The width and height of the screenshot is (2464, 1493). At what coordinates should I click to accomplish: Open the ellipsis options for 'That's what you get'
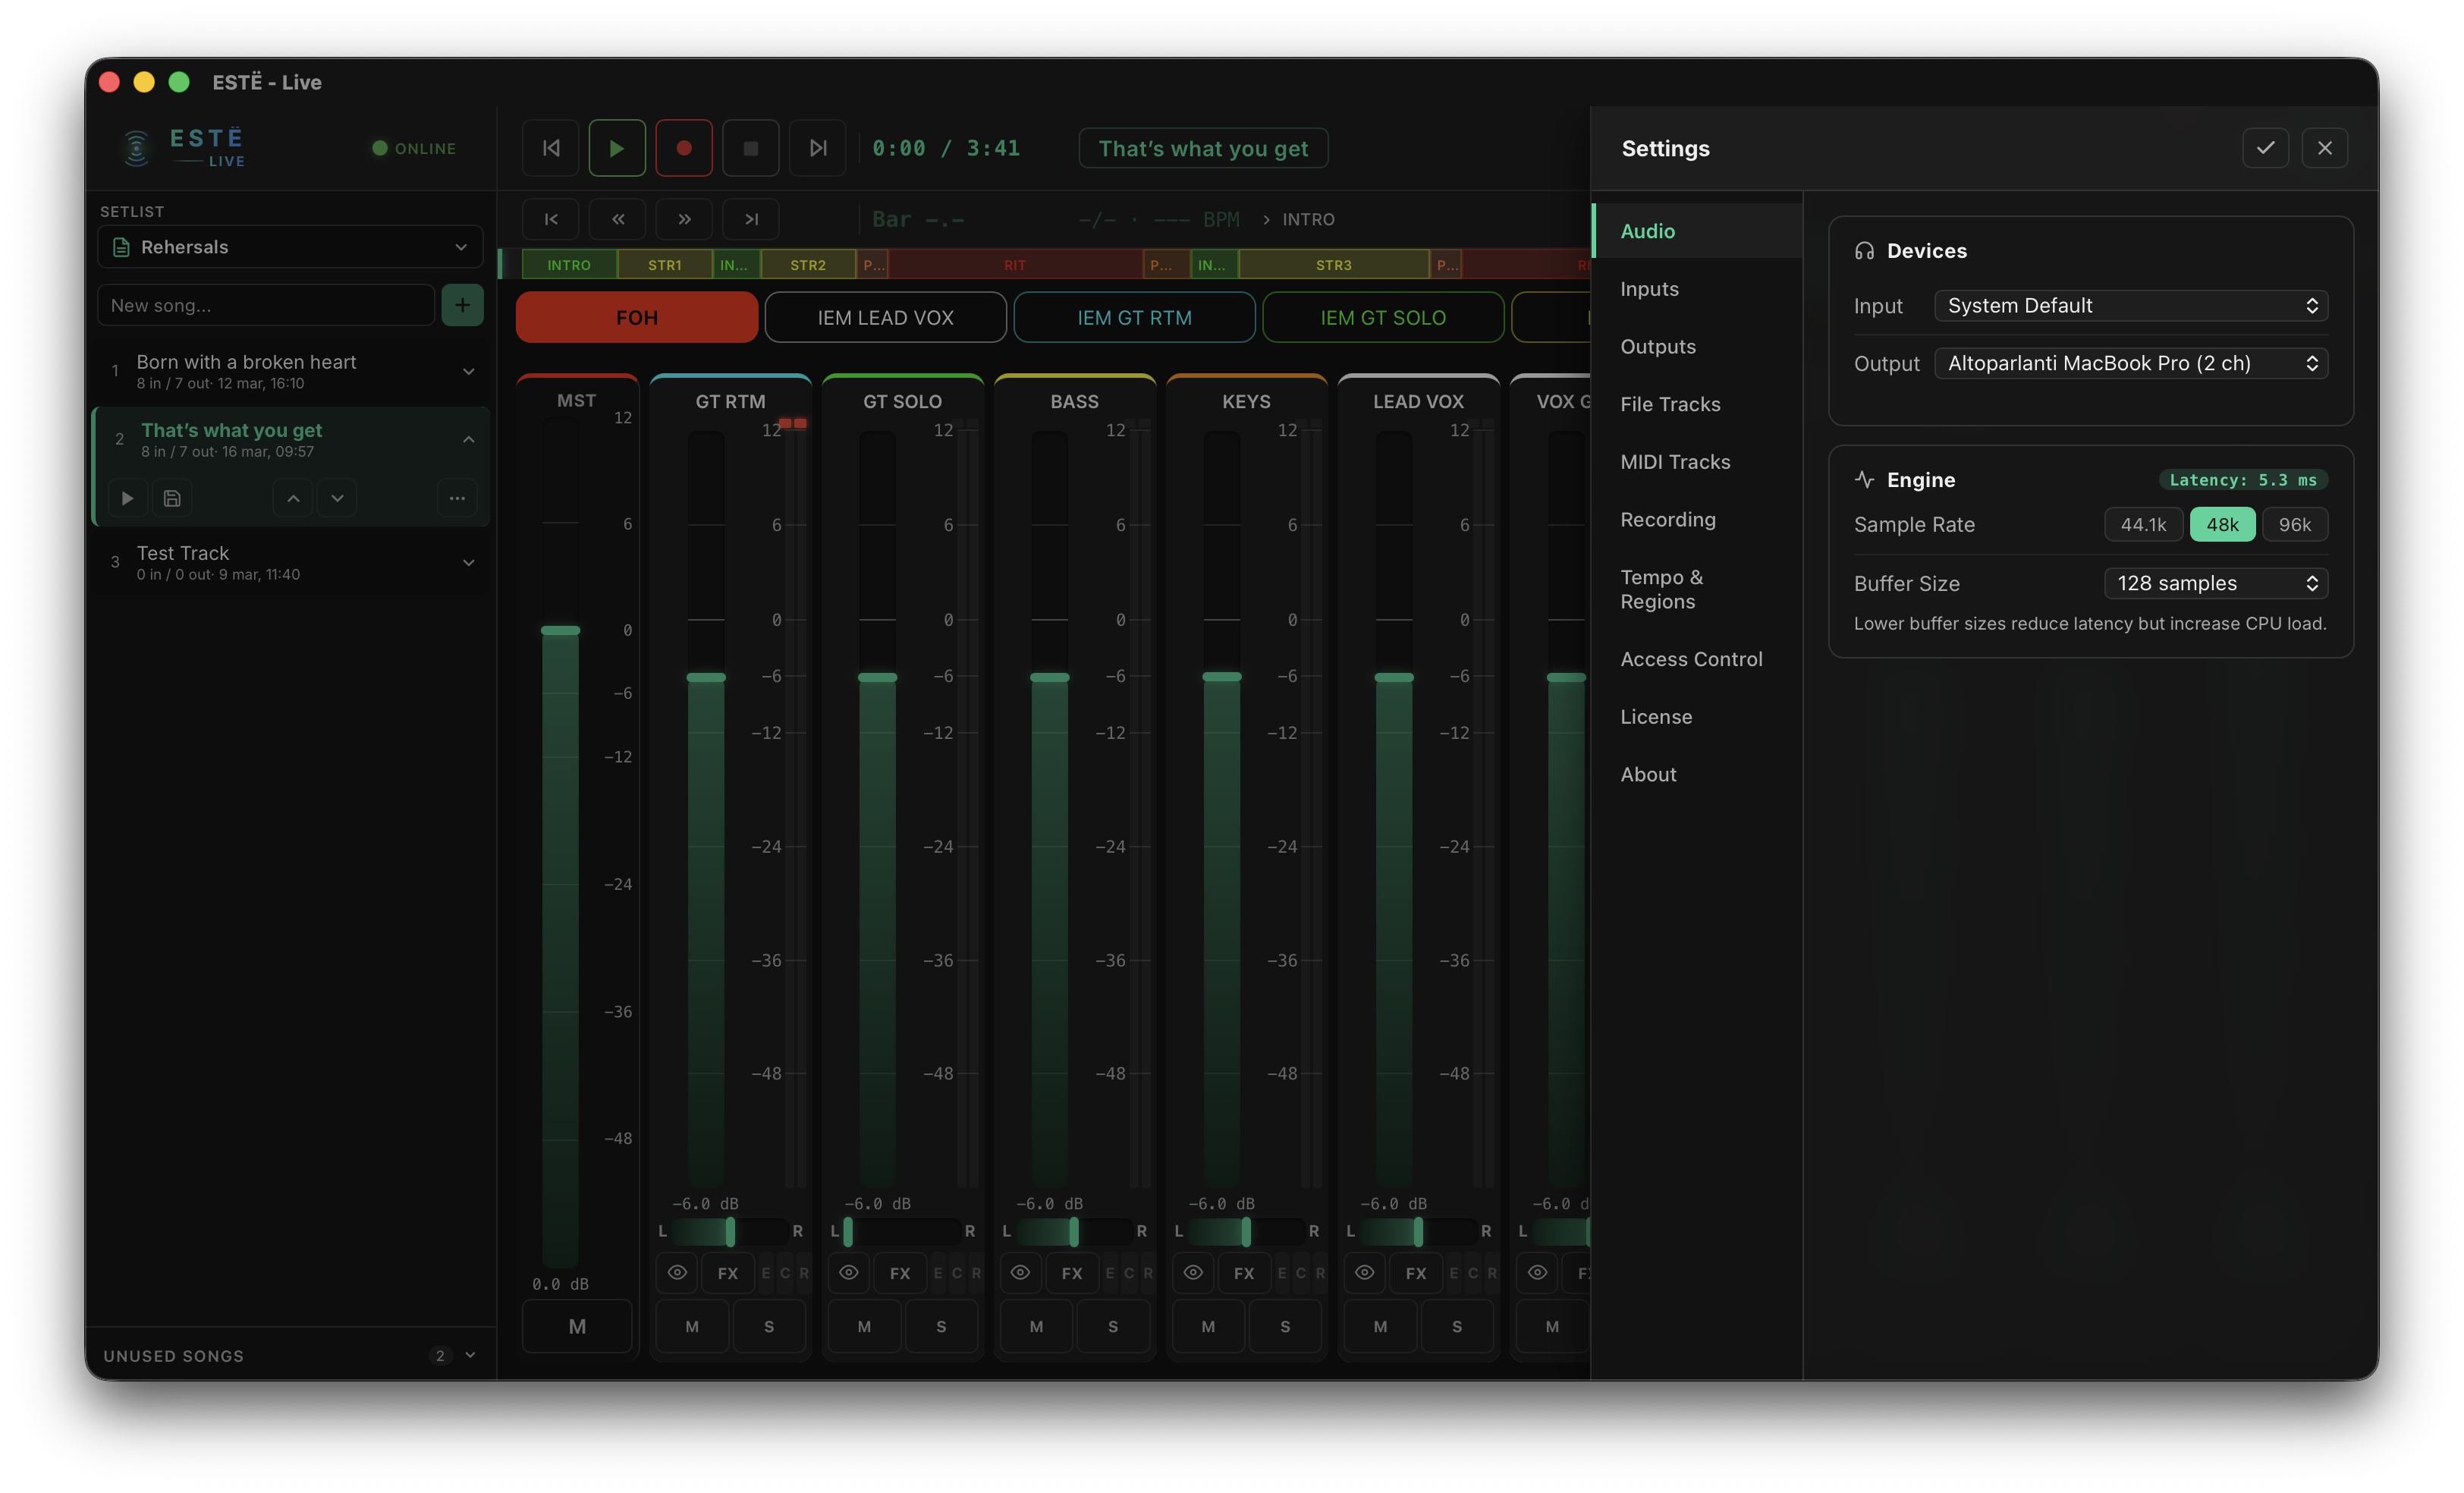coord(457,497)
